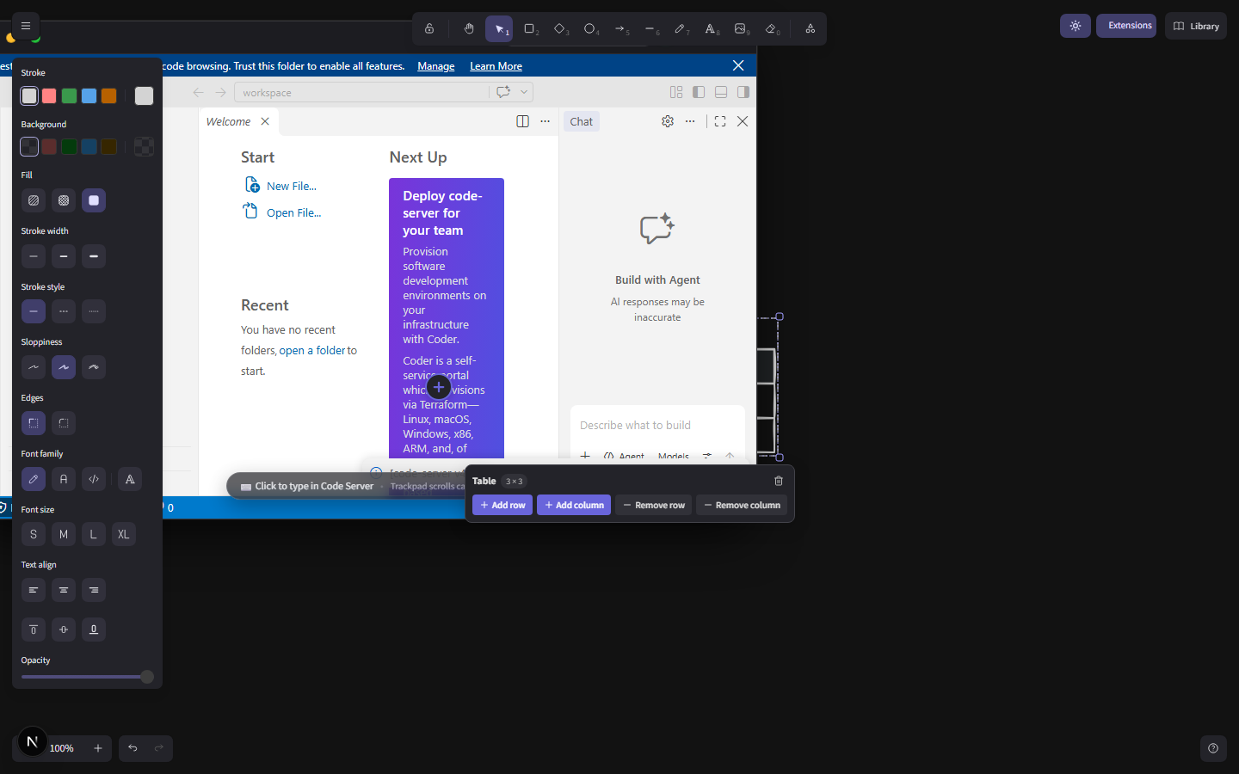
Task: Align text to bottom
Action: coord(94,630)
